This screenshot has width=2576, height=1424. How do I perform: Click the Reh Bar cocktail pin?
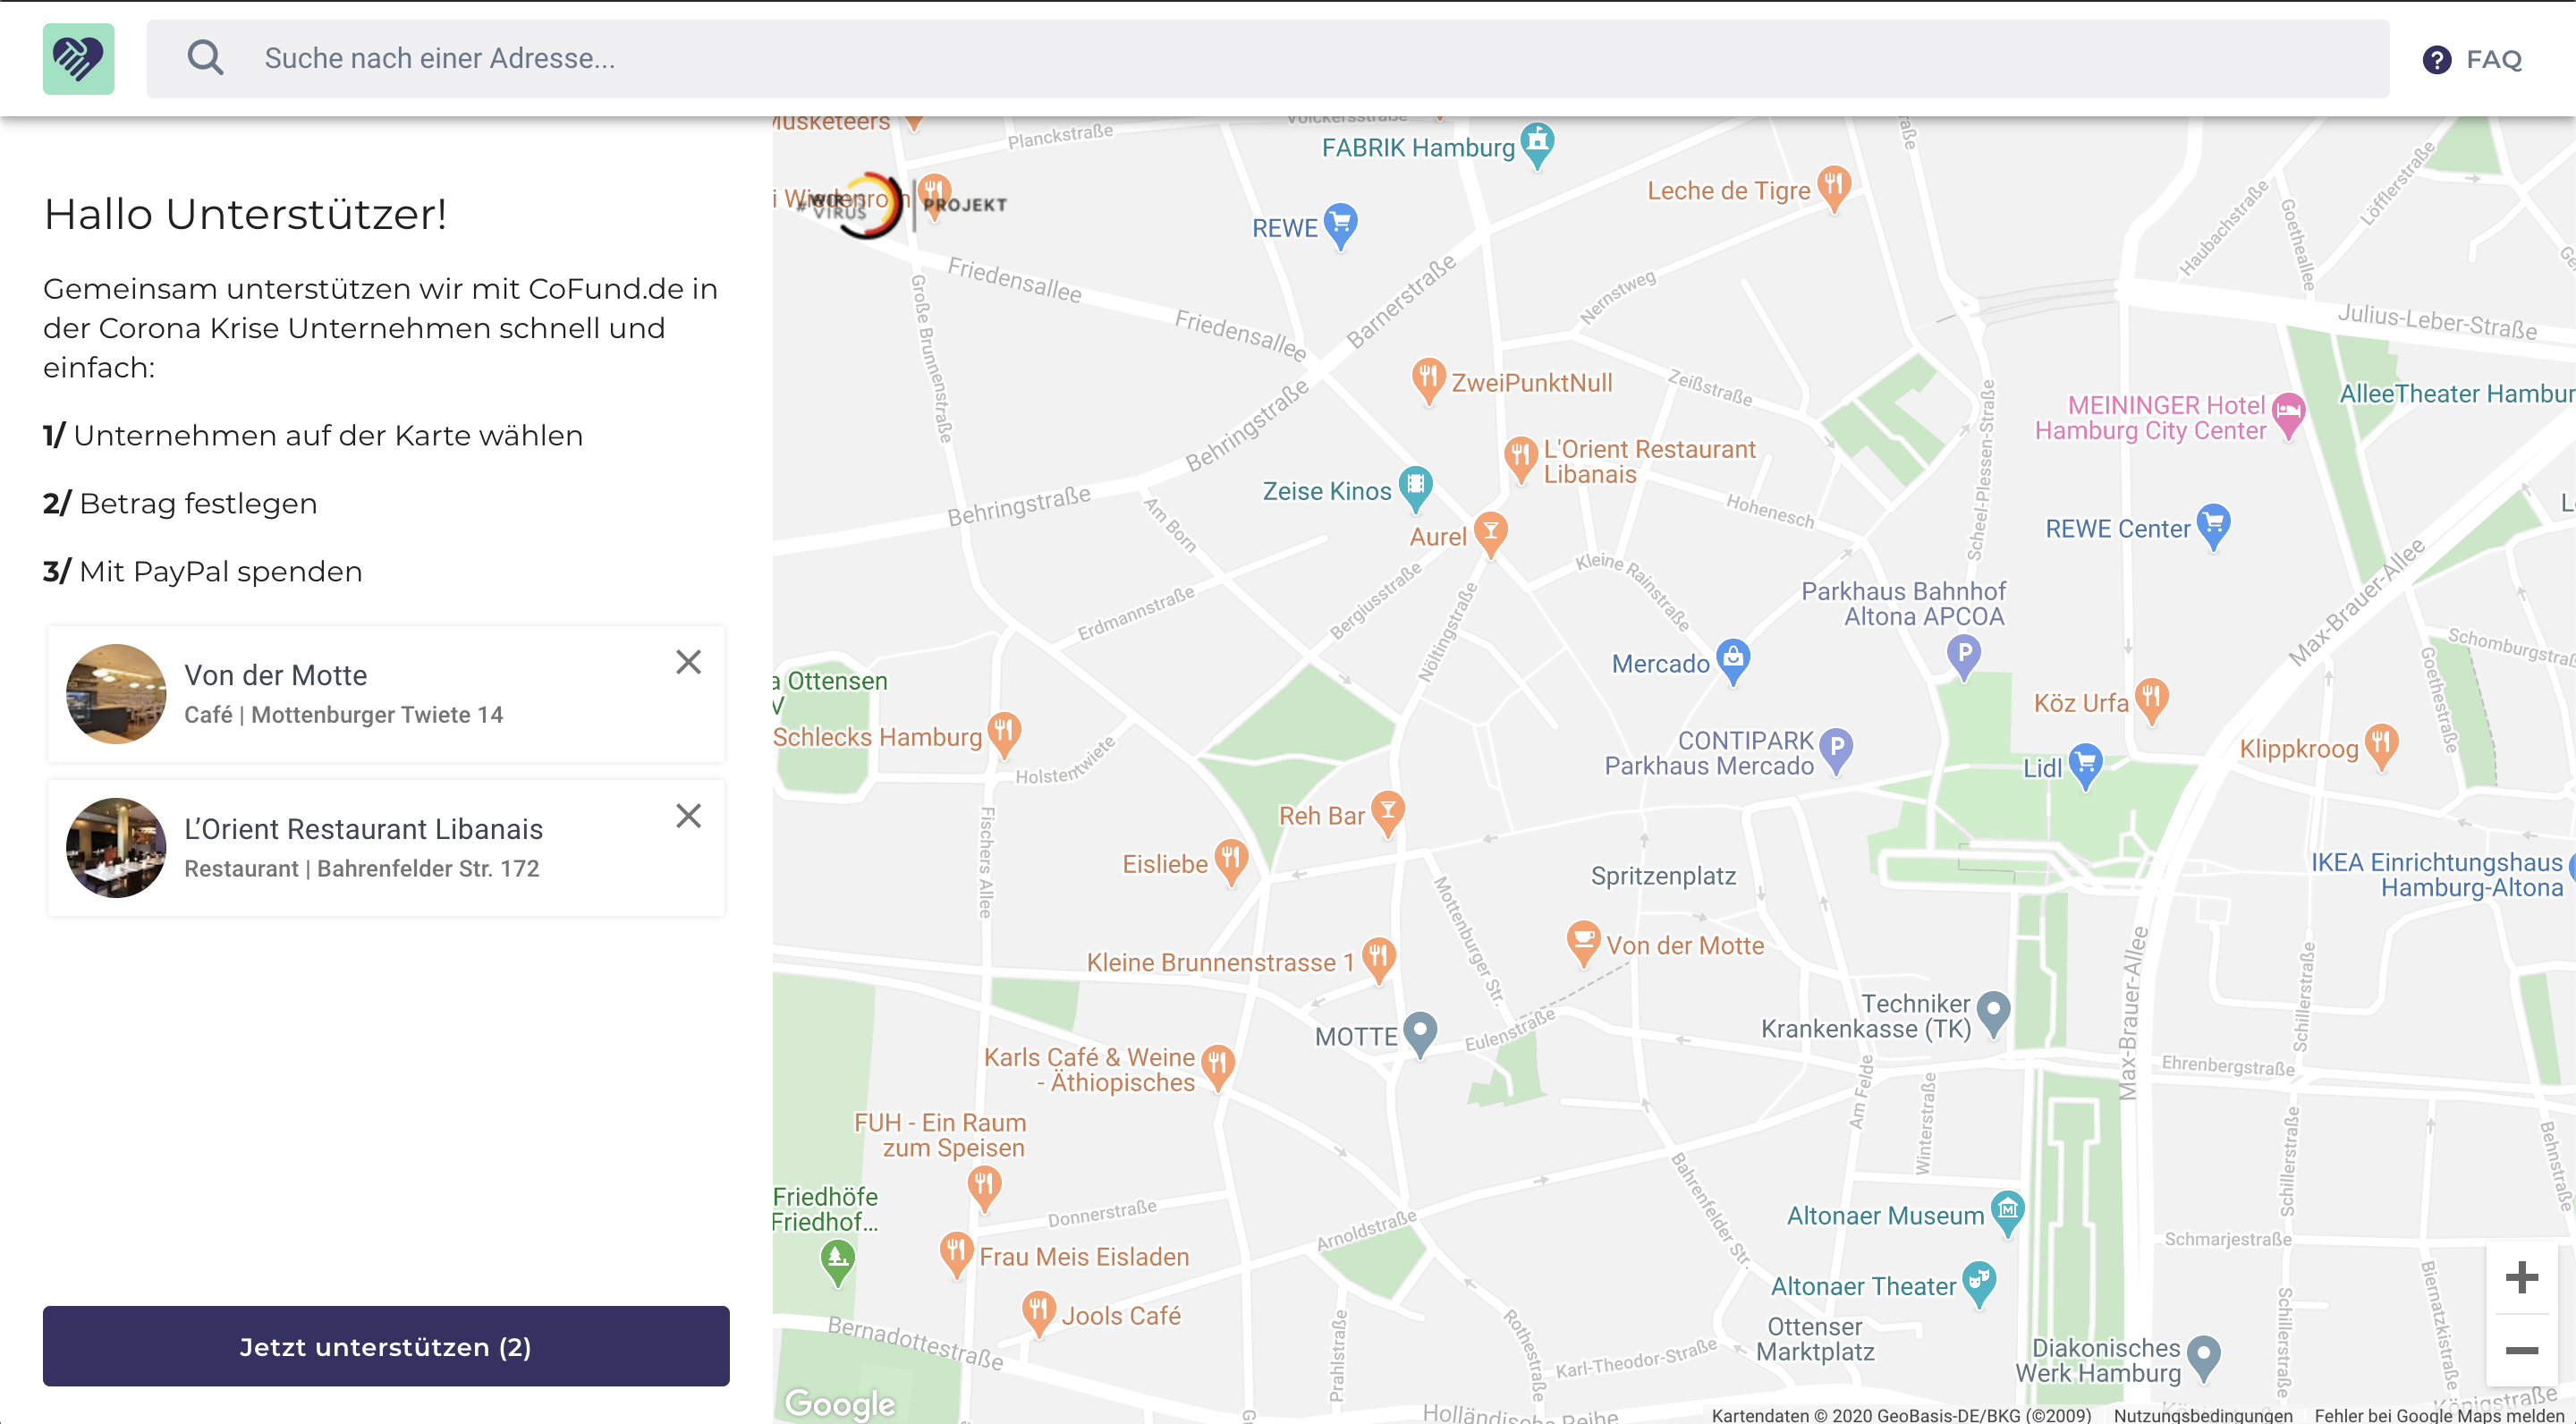coord(1387,812)
